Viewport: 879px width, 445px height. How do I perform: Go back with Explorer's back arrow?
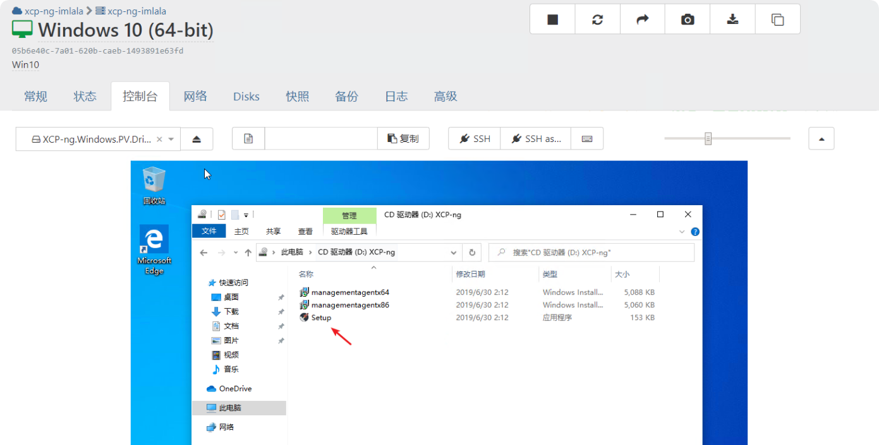(x=203, y=252)
